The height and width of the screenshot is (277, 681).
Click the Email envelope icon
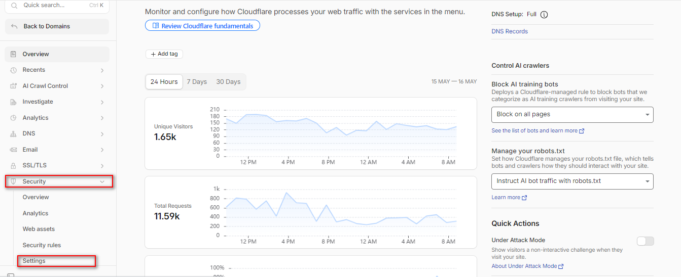click(x=13, y=150)
